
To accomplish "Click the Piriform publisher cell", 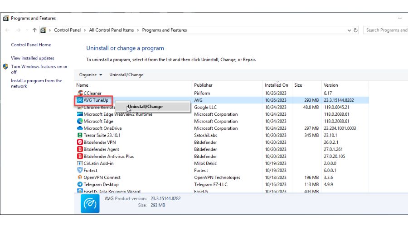I will coord(202,94).
